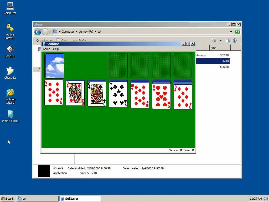Select the WinNT Setup desktop icon
The width and height of the screenshot is (269, 202).
pyautogui.click(x=10, y=116)
